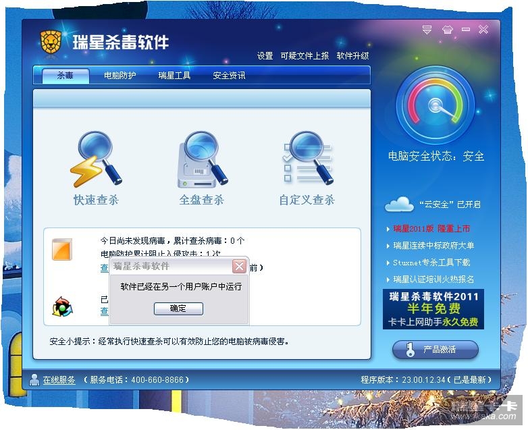Click the 产品激活 product activation button
The image size is (528, 430).
click(x=435, y=350)
